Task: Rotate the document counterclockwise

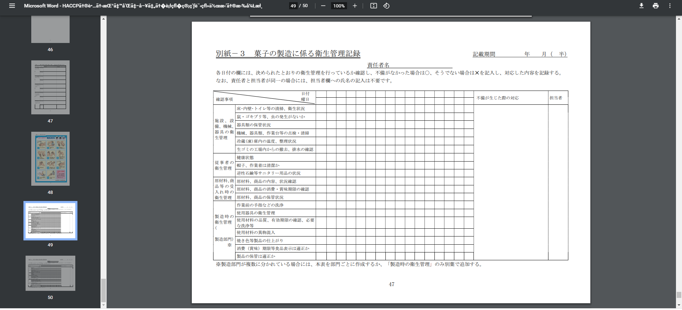Action: pos(386,6)
